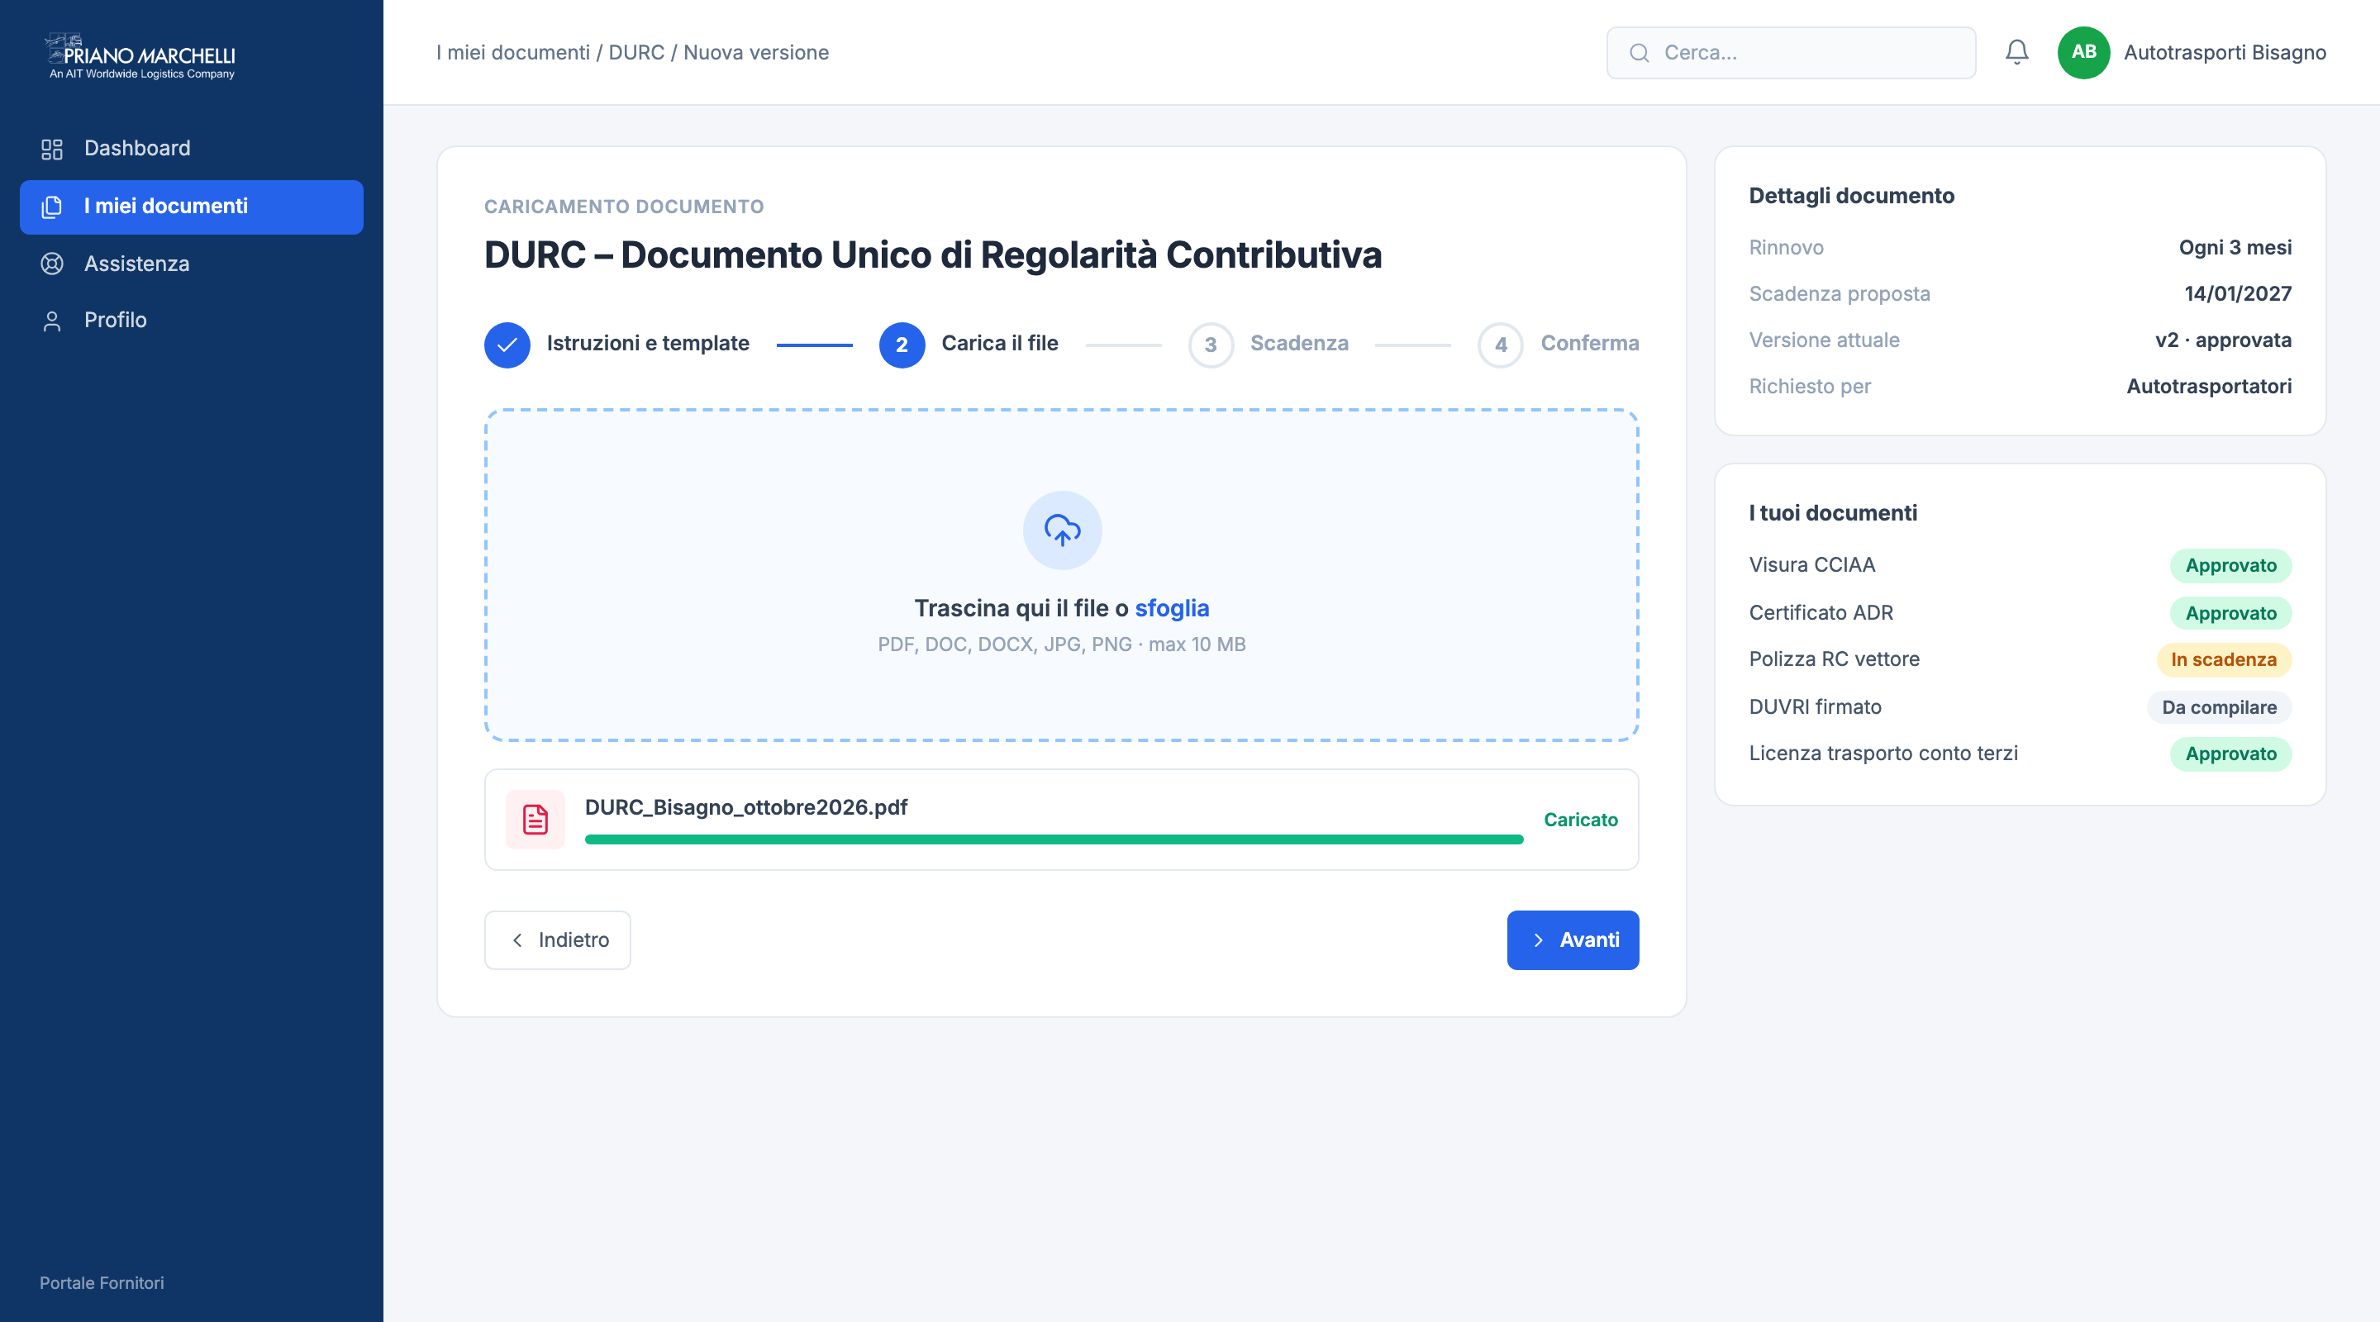Image resolution: width=2380 pixels, height=1322 pixels.
Task: Click the In scadenza badge
Action: pyautogui.click(x=2223, y=659)
